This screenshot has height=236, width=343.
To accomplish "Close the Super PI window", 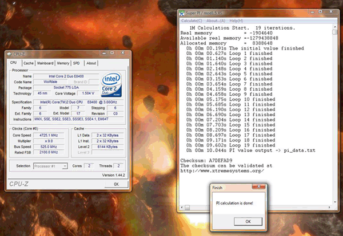I will (x=331, y=11).
